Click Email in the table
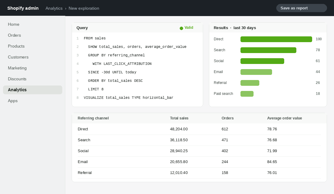The height and width of the screenshot is (194, 334). 83,162
